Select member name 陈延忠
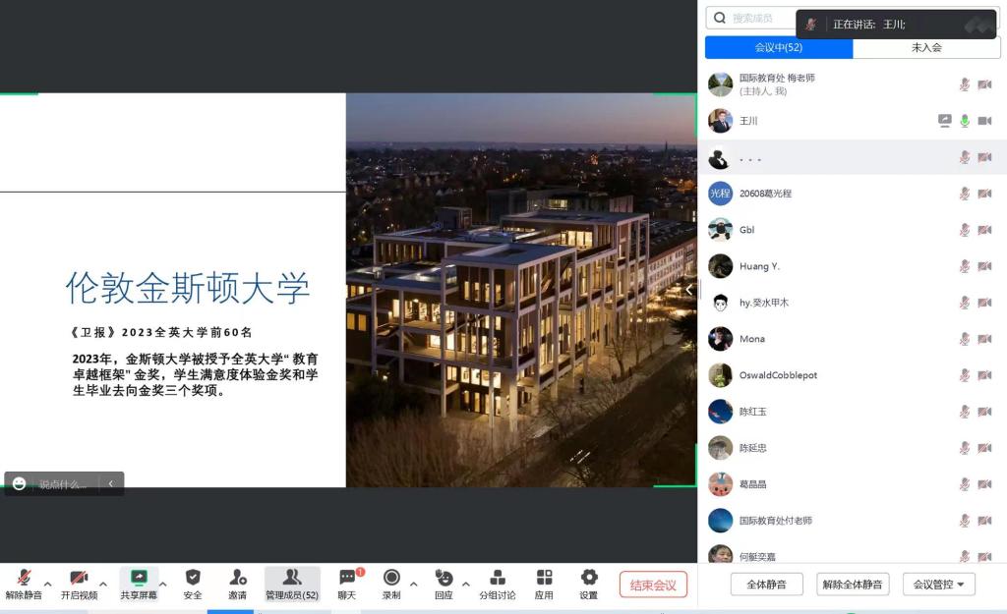Image resolution: width=1007 pixels, height=614 pixels. [752, 448]
